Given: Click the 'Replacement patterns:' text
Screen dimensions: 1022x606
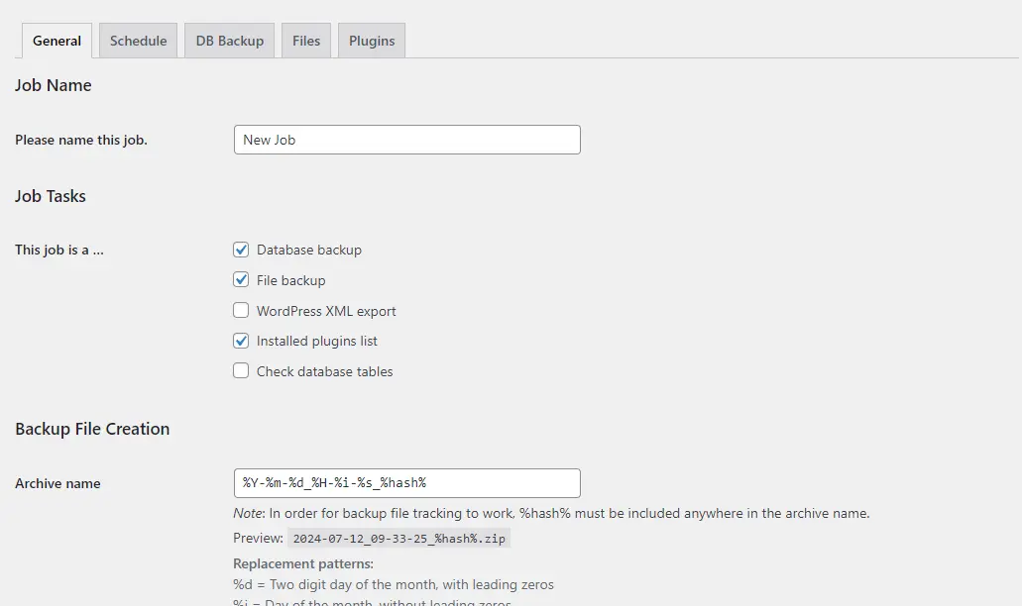Looking at the screenshot, I should [303, 563].
